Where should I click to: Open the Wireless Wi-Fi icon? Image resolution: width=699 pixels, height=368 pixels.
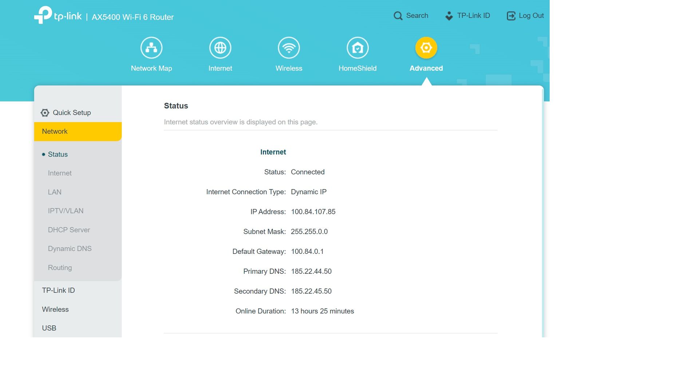[289, 48]
